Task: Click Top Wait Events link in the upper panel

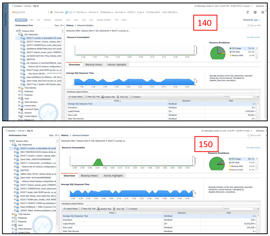Action: 253,37
